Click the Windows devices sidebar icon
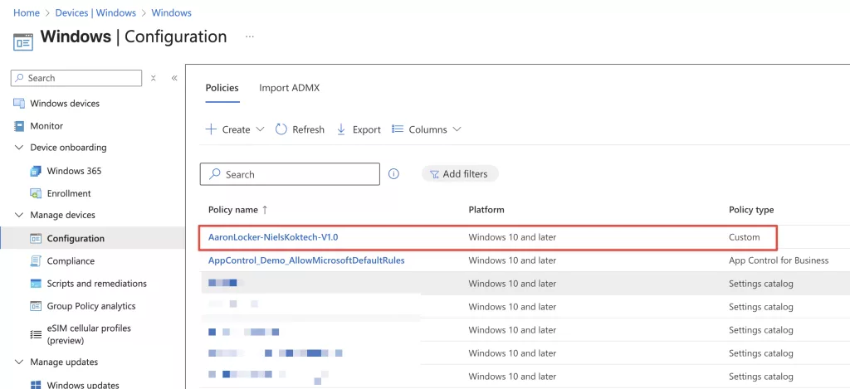The width and height of the screenshot is (850, 389). coord(19,104)
